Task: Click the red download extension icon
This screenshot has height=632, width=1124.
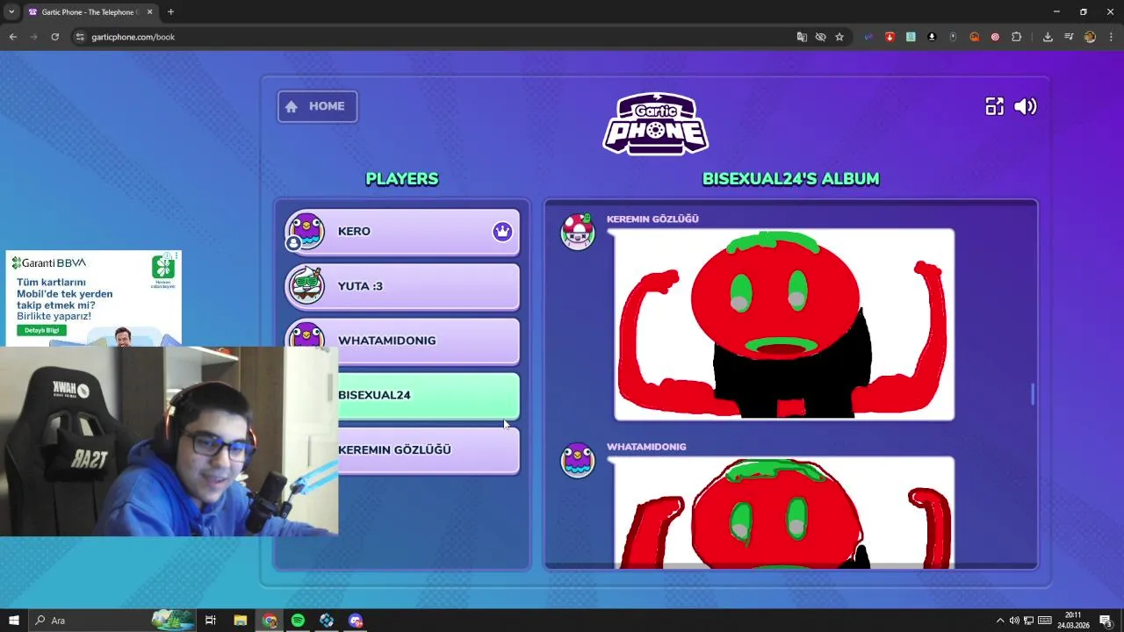Action: tap(890, 37)
